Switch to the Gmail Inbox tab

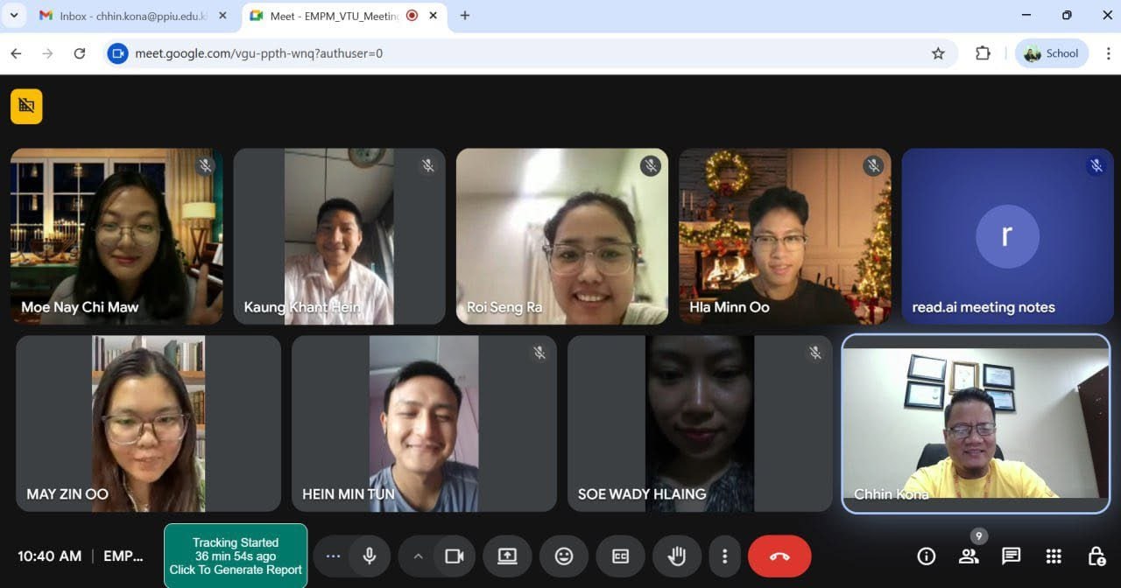coord(131,16)
